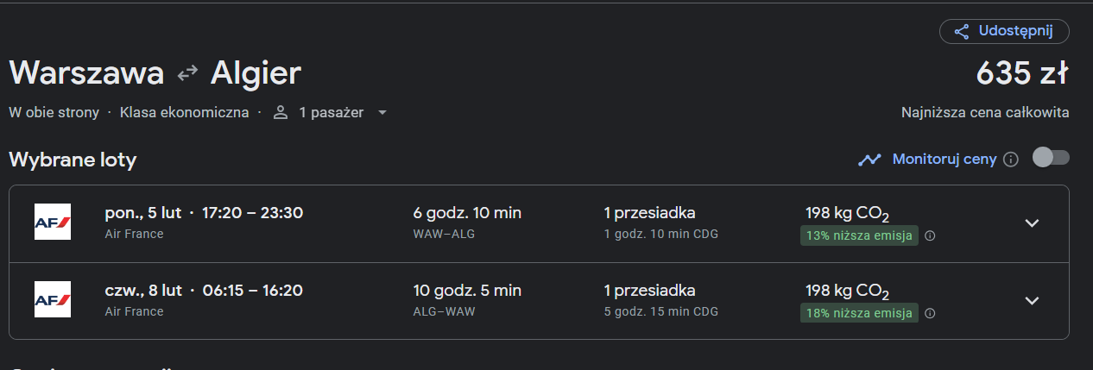Expand the czw., 8 lut flight details
The width and height of the screenshot is (1093, 370).
pos(1032,300)
